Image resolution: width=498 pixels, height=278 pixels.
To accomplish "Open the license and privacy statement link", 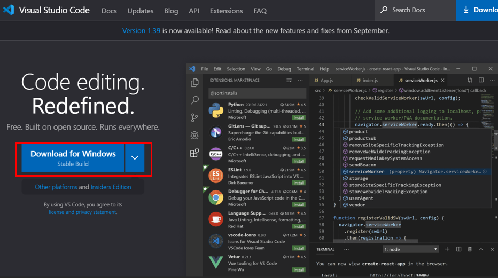I will pos(83,212).
